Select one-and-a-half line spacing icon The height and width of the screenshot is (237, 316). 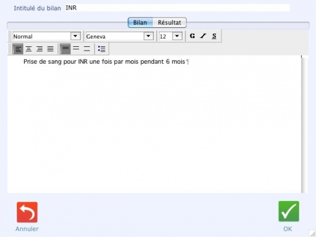pyautogui.click(x=76, y=49)
